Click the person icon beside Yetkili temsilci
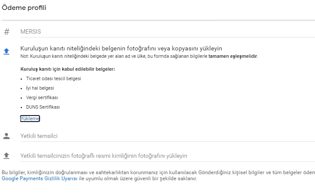Image resolution: width=315 pixels, height=194 pixels. click(x=6, y=136)
